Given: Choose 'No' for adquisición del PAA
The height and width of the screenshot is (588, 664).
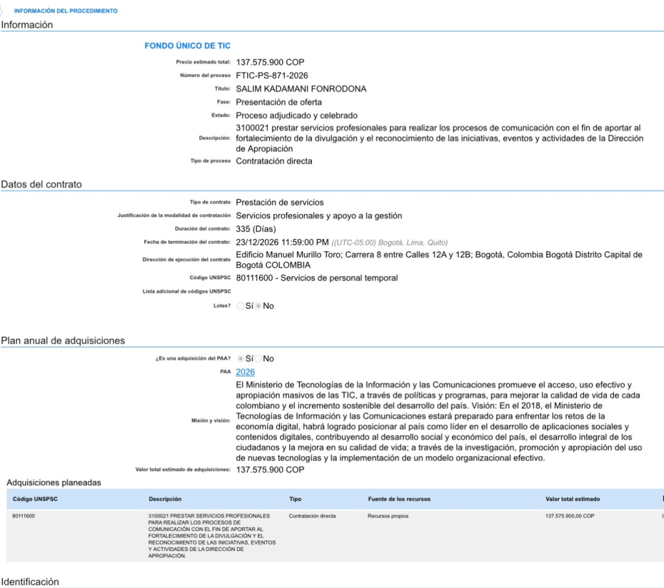Looking at the screenshot, I should tap(259, 358).
